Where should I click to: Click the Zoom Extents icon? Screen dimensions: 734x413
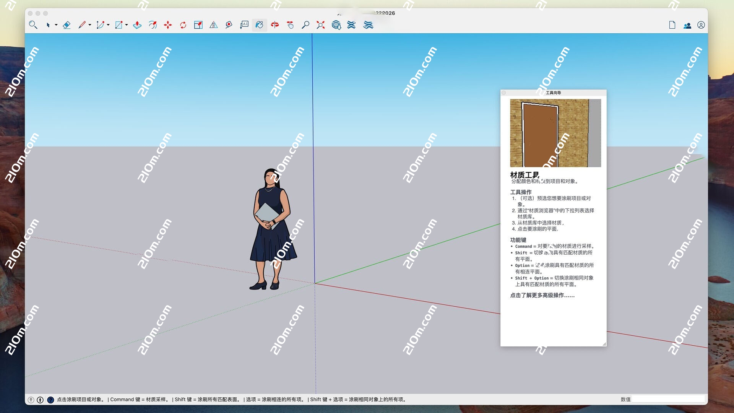320,25
